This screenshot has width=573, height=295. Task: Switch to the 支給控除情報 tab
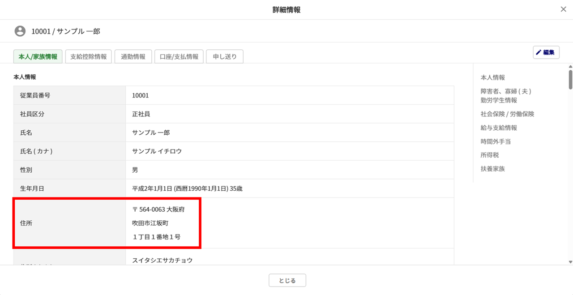pos(89,57)
